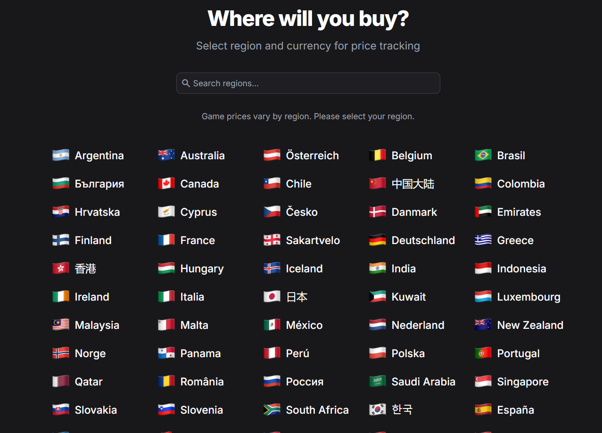Screen dimensions: 602x433
Task: Pick New Zealand from the list
Action: (519, 325)
